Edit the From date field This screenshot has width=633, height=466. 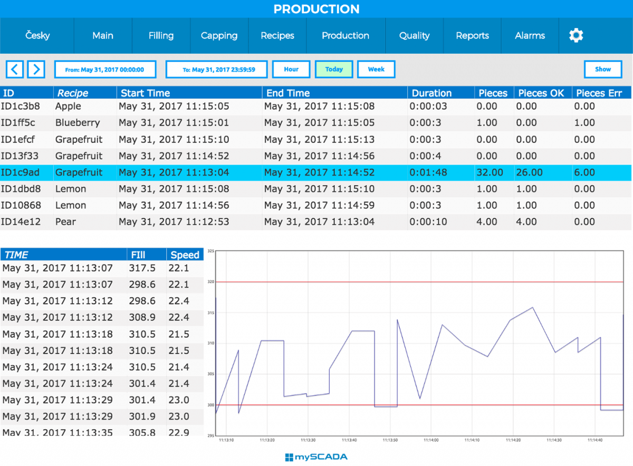pyautogui.click(x=105, y=69)
